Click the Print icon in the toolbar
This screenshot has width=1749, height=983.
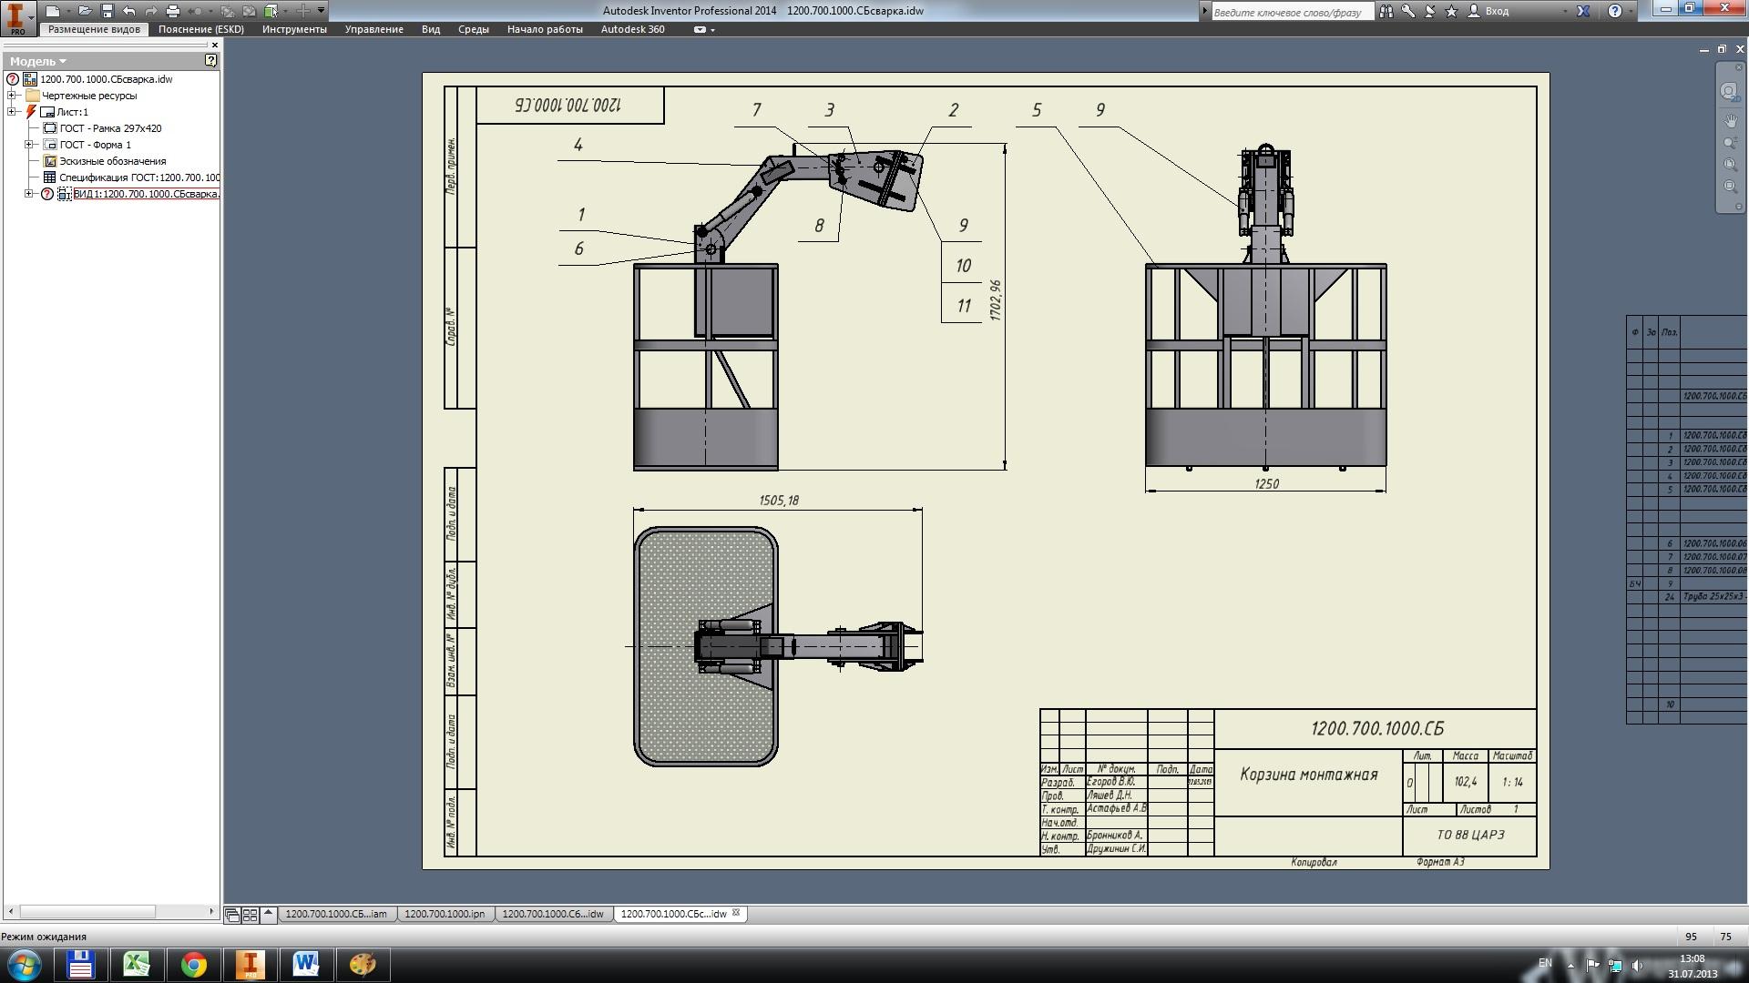[172, 11]
